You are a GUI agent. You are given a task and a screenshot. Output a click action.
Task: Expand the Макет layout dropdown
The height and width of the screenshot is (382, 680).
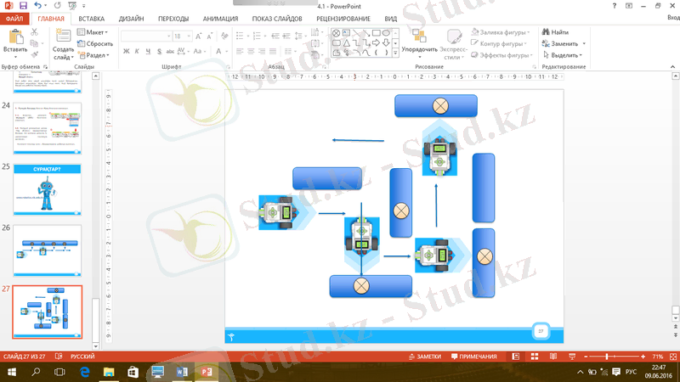(x=95, y=32)
